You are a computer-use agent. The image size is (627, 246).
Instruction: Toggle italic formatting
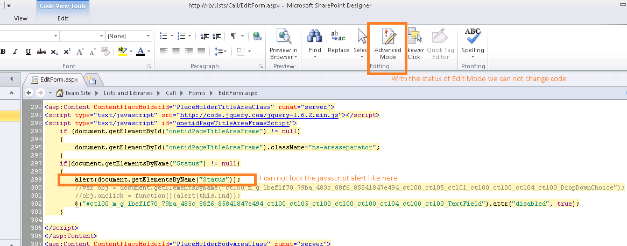[x=16, y=52]
